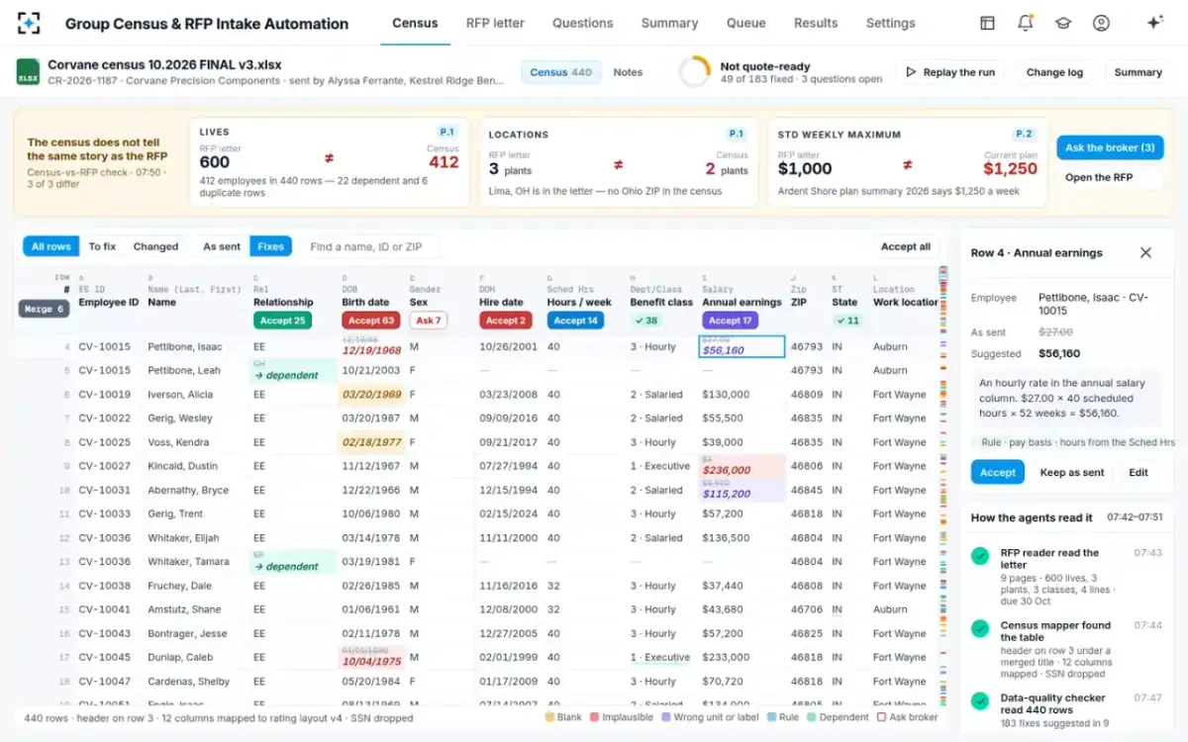
Task: Click Keep as sent
Action: tap(1071, 472)
